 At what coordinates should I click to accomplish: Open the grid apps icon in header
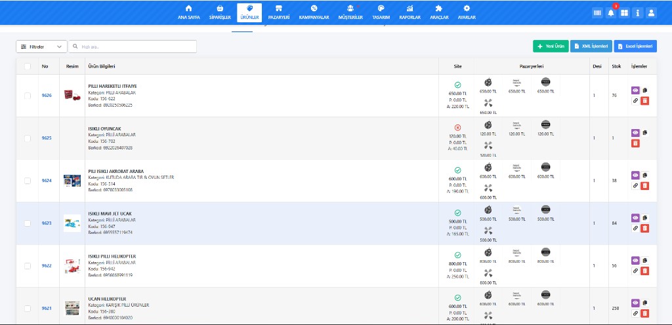(x=625, y=13)
